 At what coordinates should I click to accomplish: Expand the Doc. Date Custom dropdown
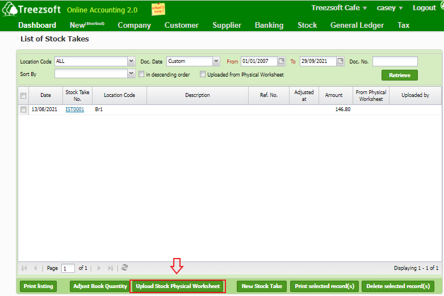(x=216, y=61)
